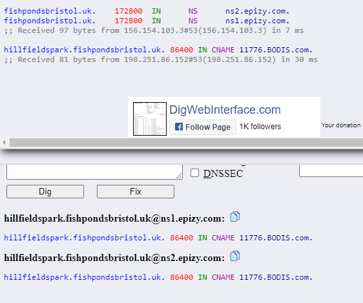Open the DigWebInterface page thumbnail
Image resolution: width=363 pixels, height=303 pixels.
tap(150, 119)
